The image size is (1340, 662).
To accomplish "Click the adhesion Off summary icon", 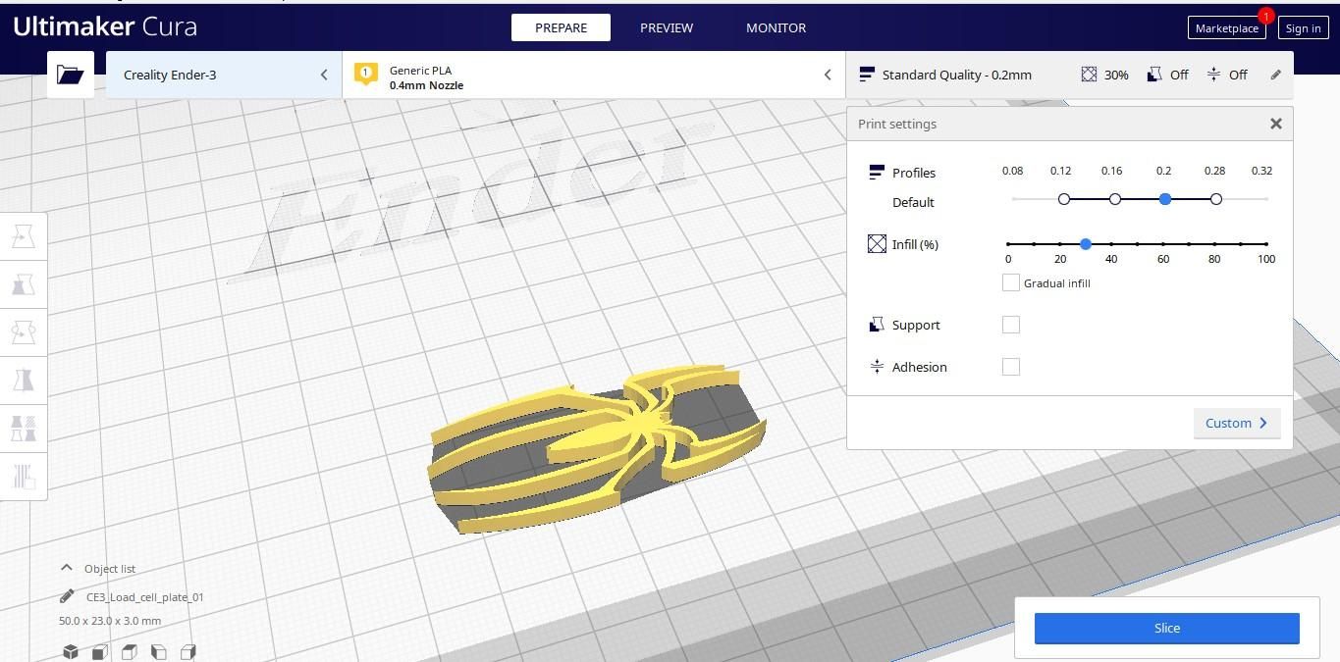I will 1214,75.
